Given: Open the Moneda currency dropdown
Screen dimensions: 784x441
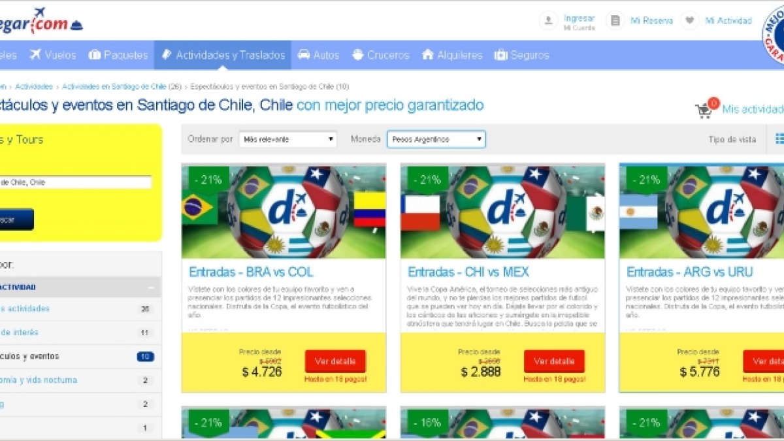Looking at the screenshot, I should 436,139.
